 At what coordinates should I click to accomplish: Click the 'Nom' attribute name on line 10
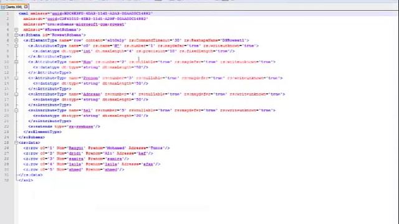click(x=87, y=62)
